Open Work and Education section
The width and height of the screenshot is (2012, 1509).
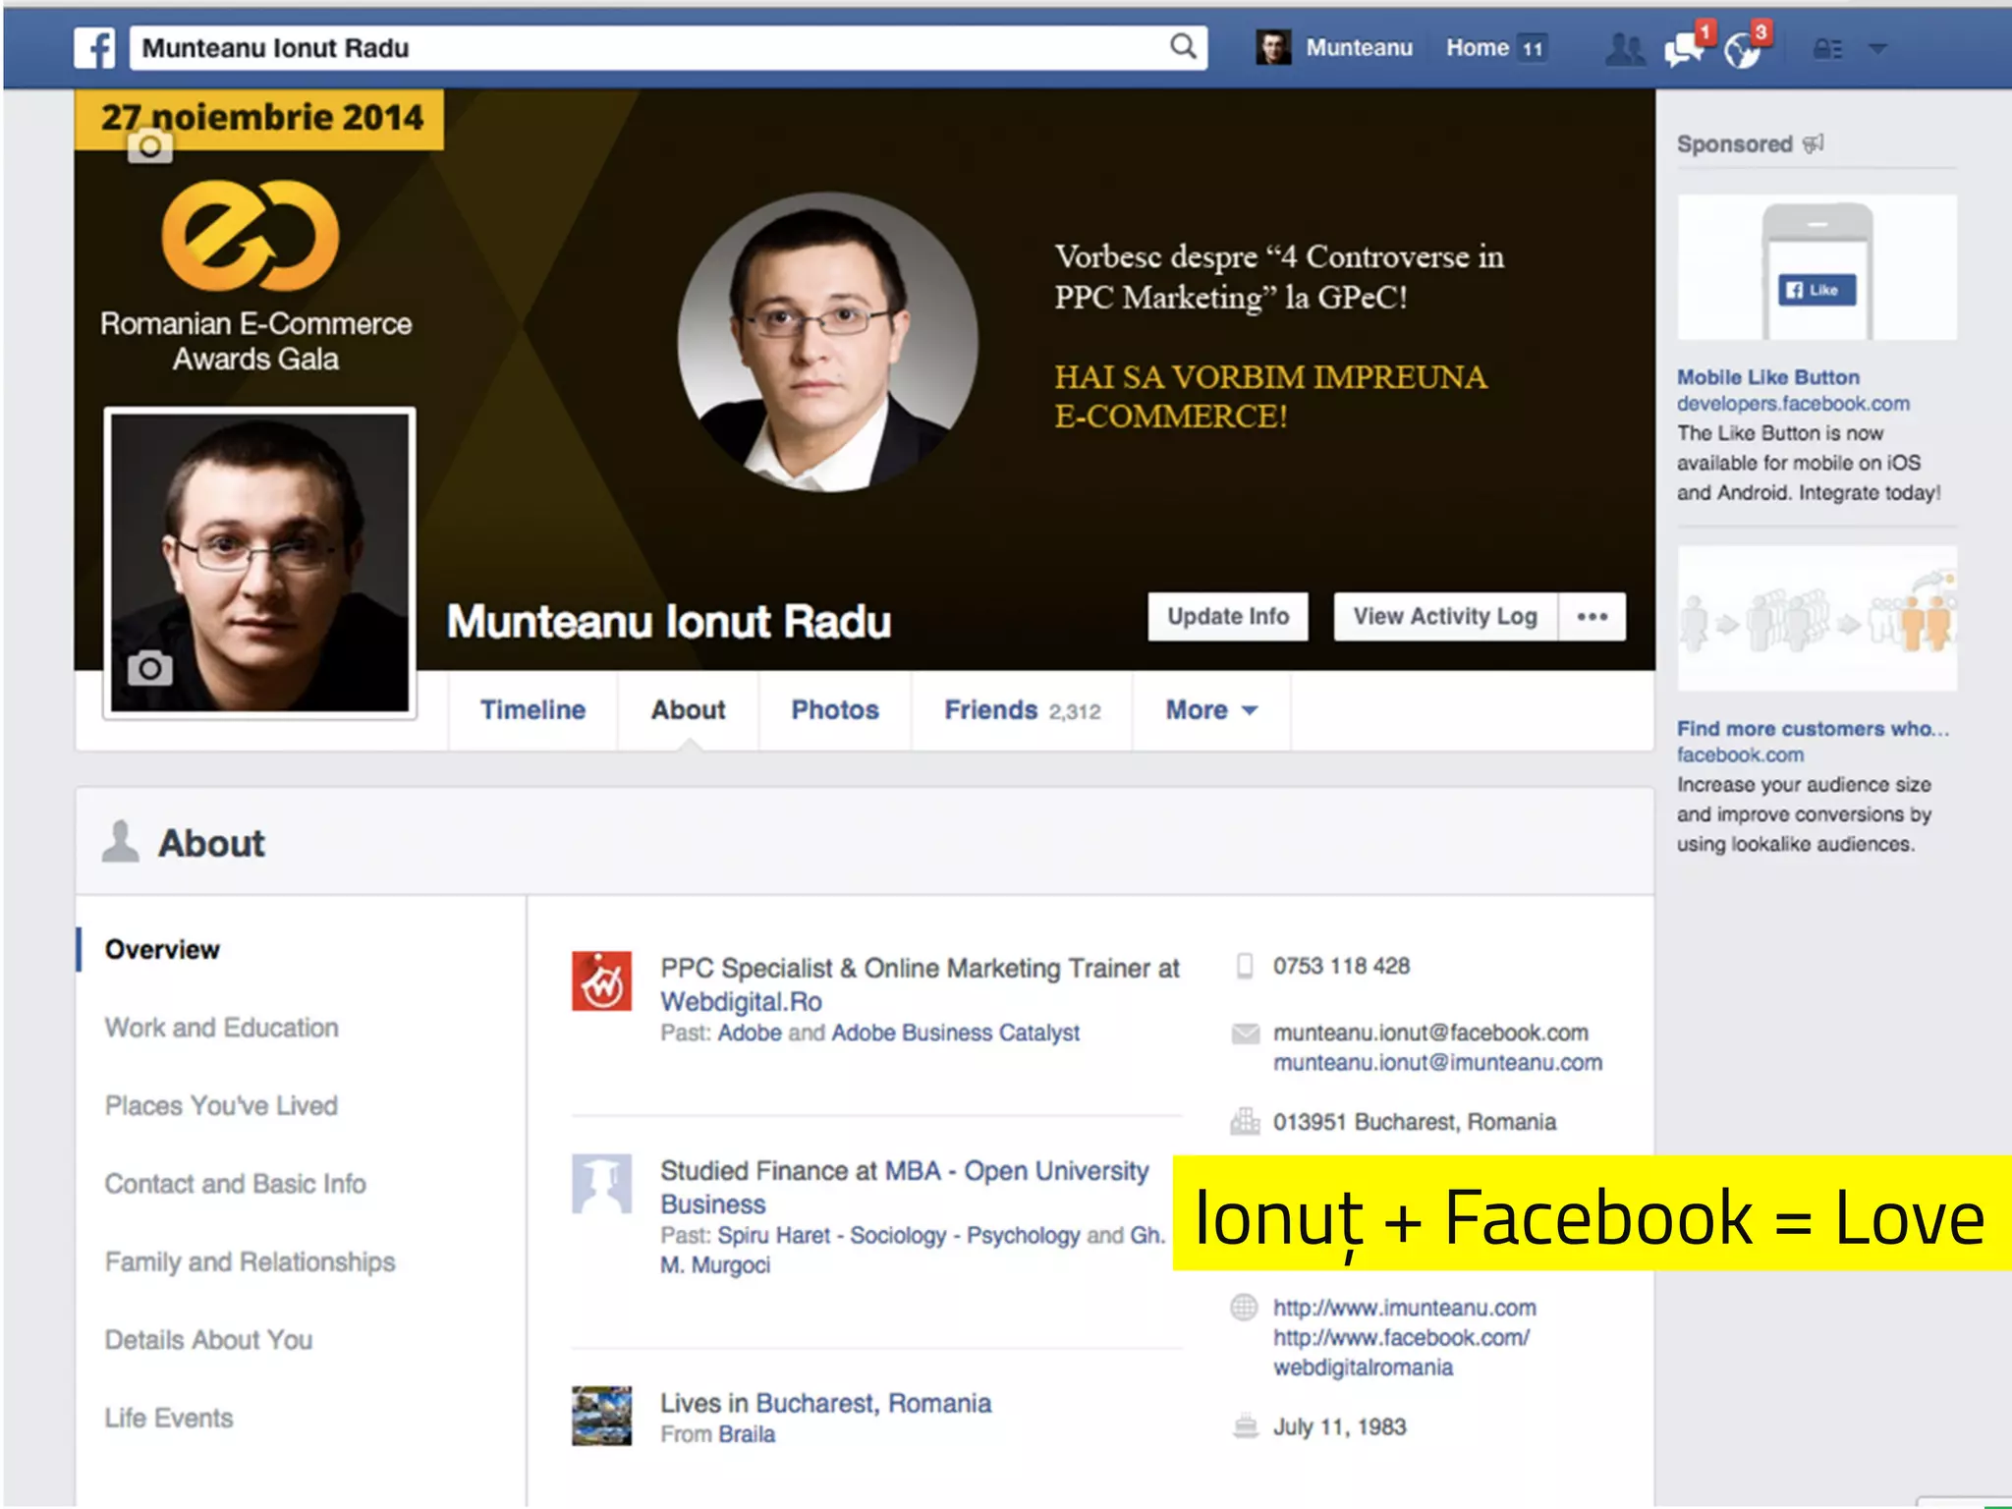click(222, 1028)
